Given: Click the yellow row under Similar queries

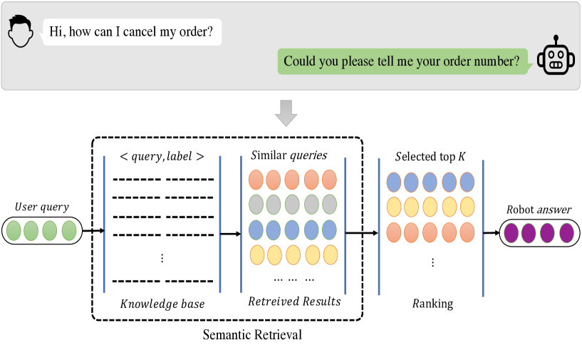Looking at the screenshot, I should pyautogui.click(x=292, y=254).
